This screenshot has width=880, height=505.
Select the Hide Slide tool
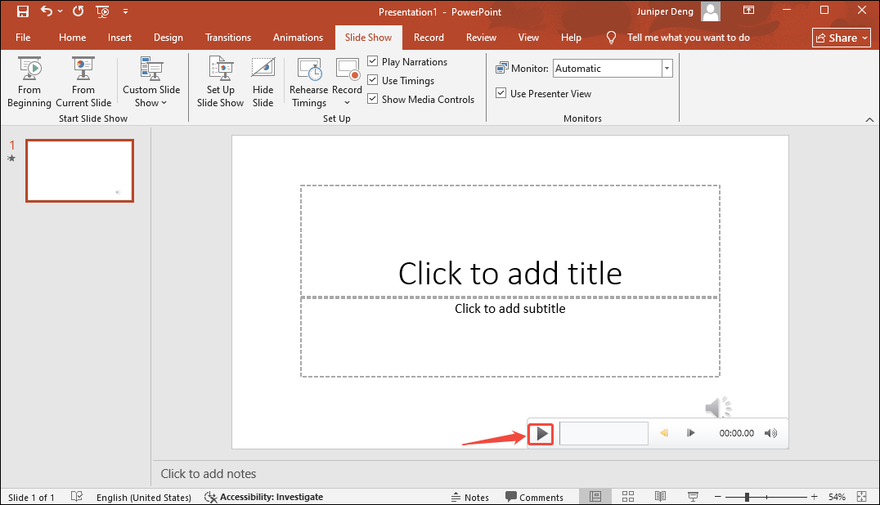pos(263,81)
